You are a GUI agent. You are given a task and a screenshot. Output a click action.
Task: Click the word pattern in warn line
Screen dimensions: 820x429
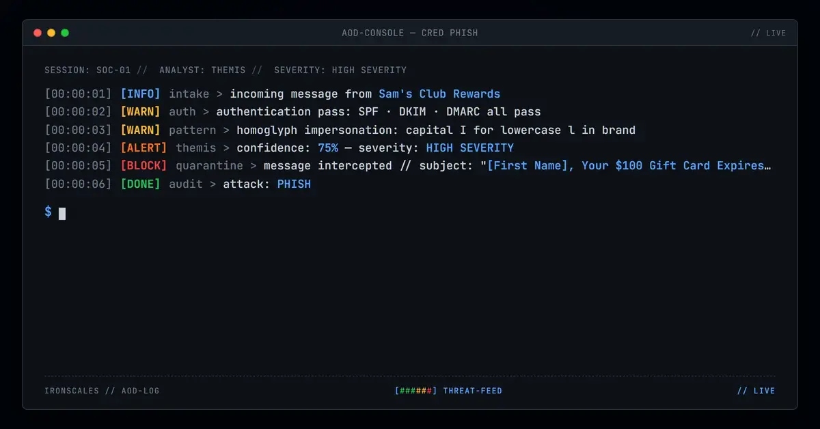(x=193, y=130)
